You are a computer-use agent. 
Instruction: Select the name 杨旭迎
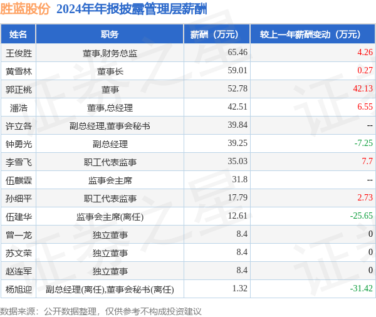[x=19, y=289]
